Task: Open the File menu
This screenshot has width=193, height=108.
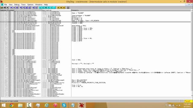Action: [x=5, y=5]
